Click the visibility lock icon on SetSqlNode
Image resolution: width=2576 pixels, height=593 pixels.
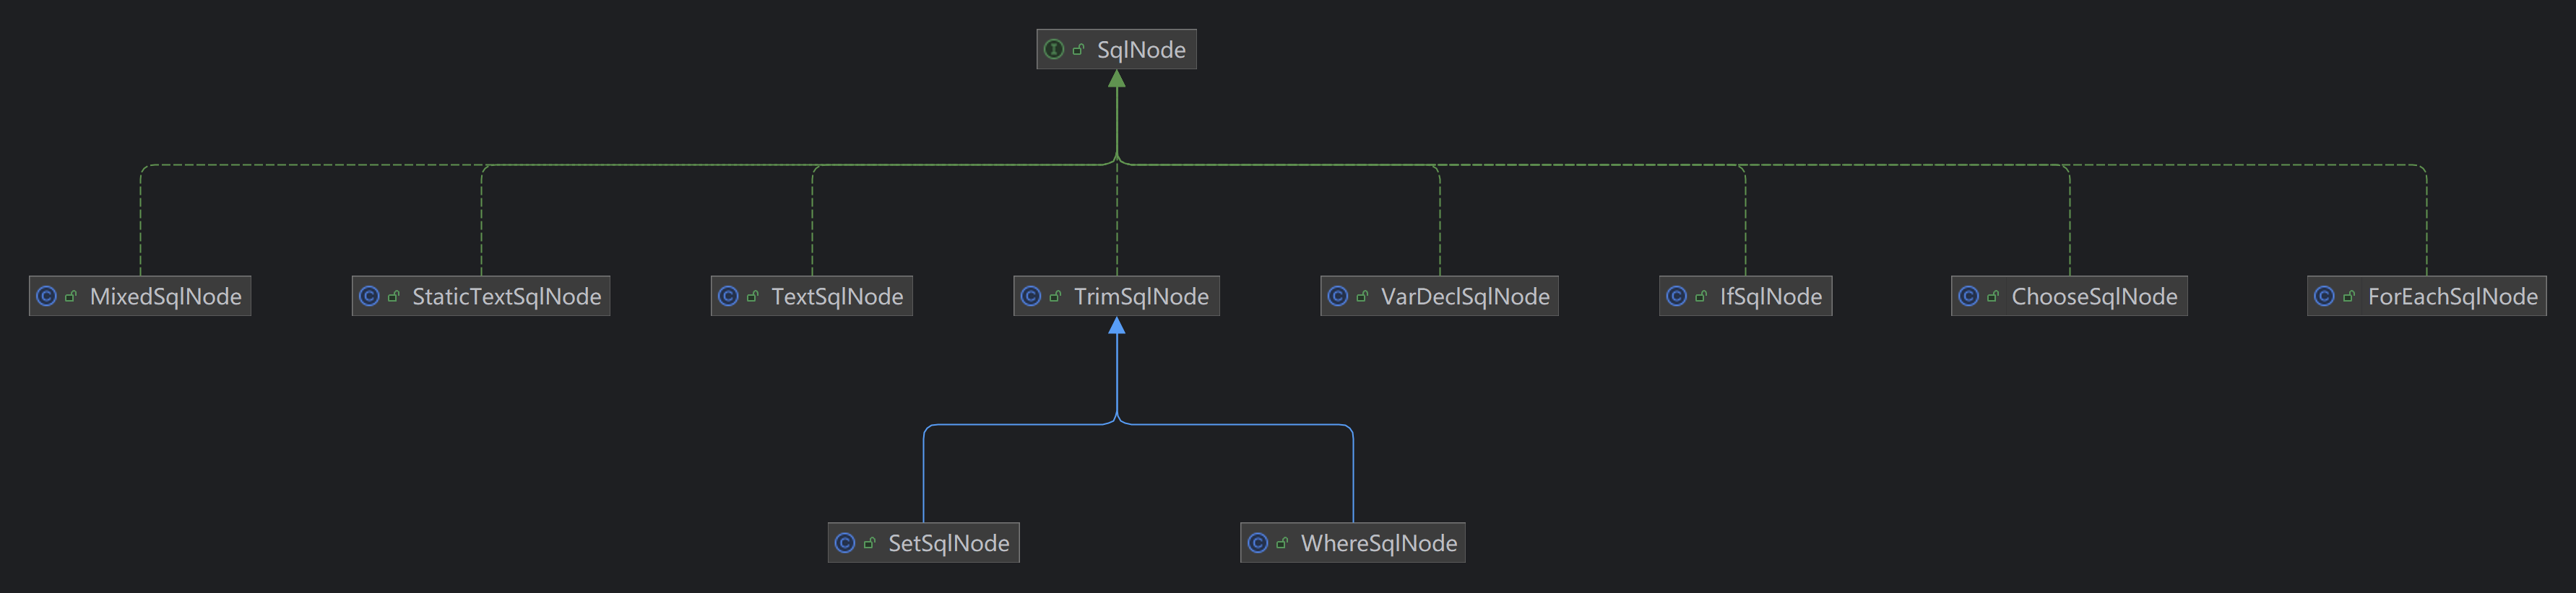869,543
